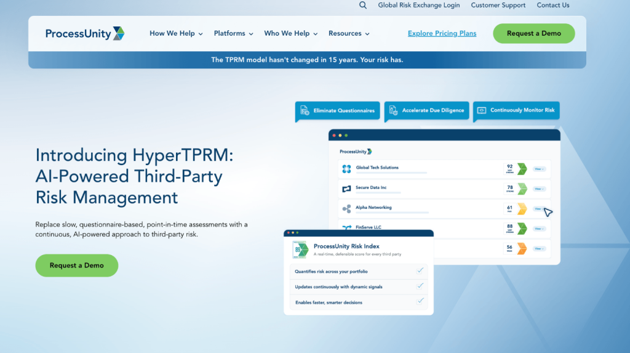630x353 pixels.
Task: Click the Secure Data Inc progress bar
Action: click(x=378, y=193)
